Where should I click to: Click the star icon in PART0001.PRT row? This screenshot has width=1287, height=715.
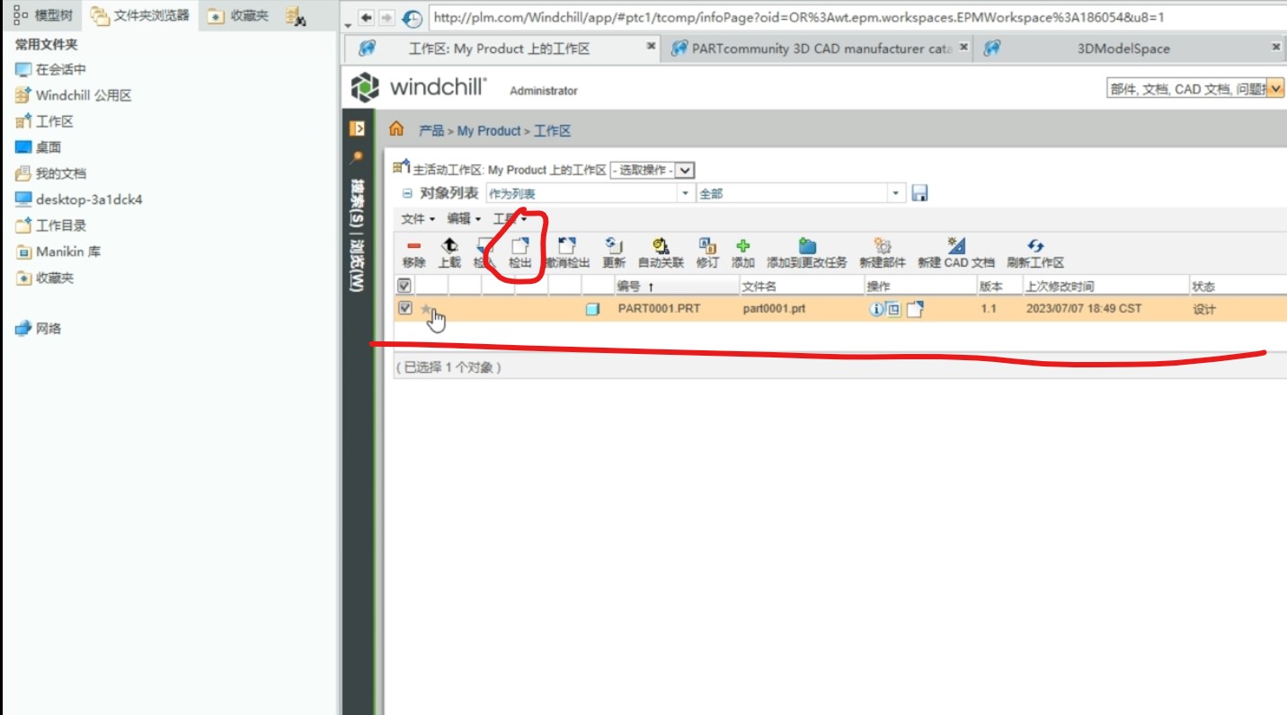point(426,309)
